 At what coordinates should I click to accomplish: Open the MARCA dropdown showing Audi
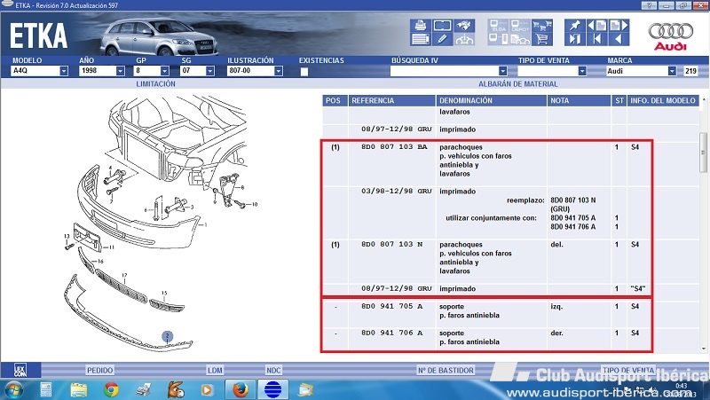[672, 71]
